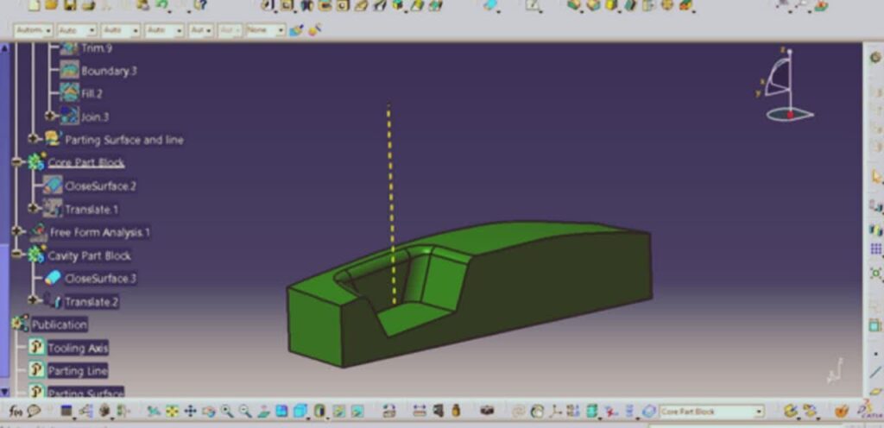This screenshot has width=884, height=428.
Task: Click the Save icon in top toolbar
Action: pyautogui.click(x=69, y=5)
